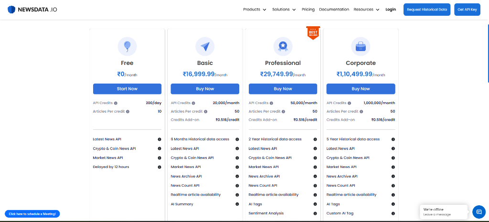
Task: Click info icon for 5 Year Historical data access
Action: [393, 139]
